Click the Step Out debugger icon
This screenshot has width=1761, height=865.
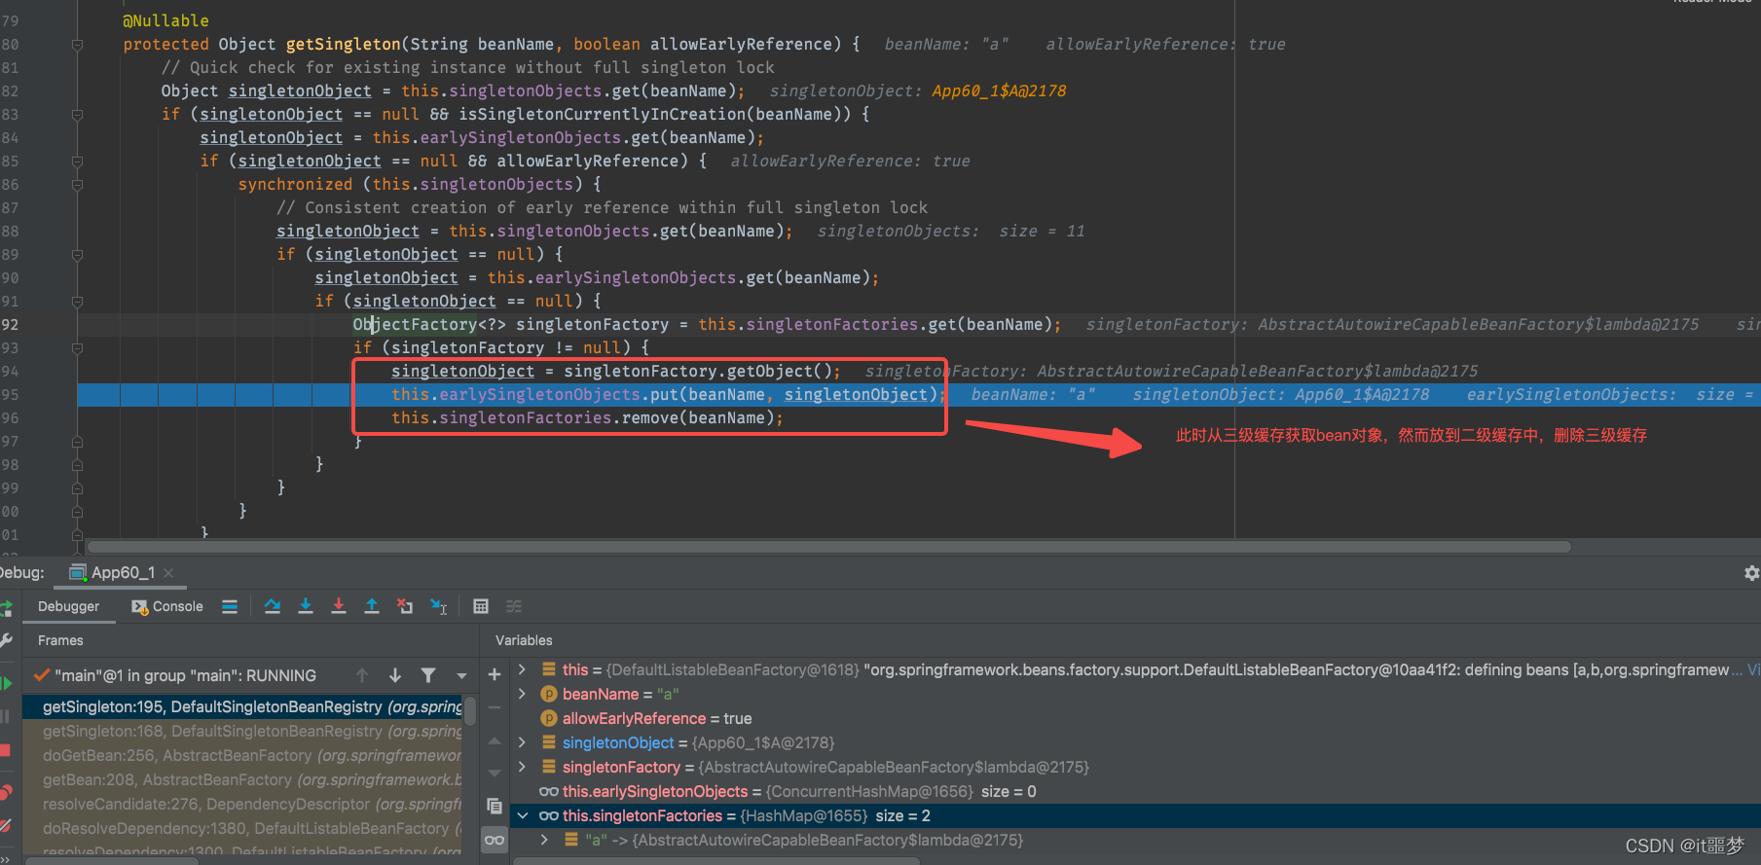372,606
